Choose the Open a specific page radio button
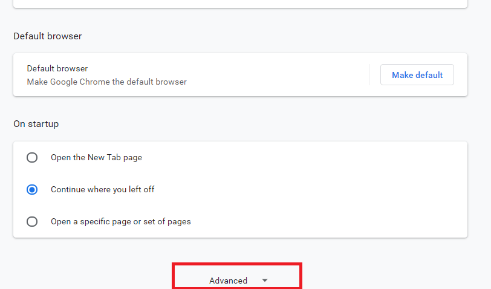Viewport: 491px width, 289px height. [x=32, y=221]
